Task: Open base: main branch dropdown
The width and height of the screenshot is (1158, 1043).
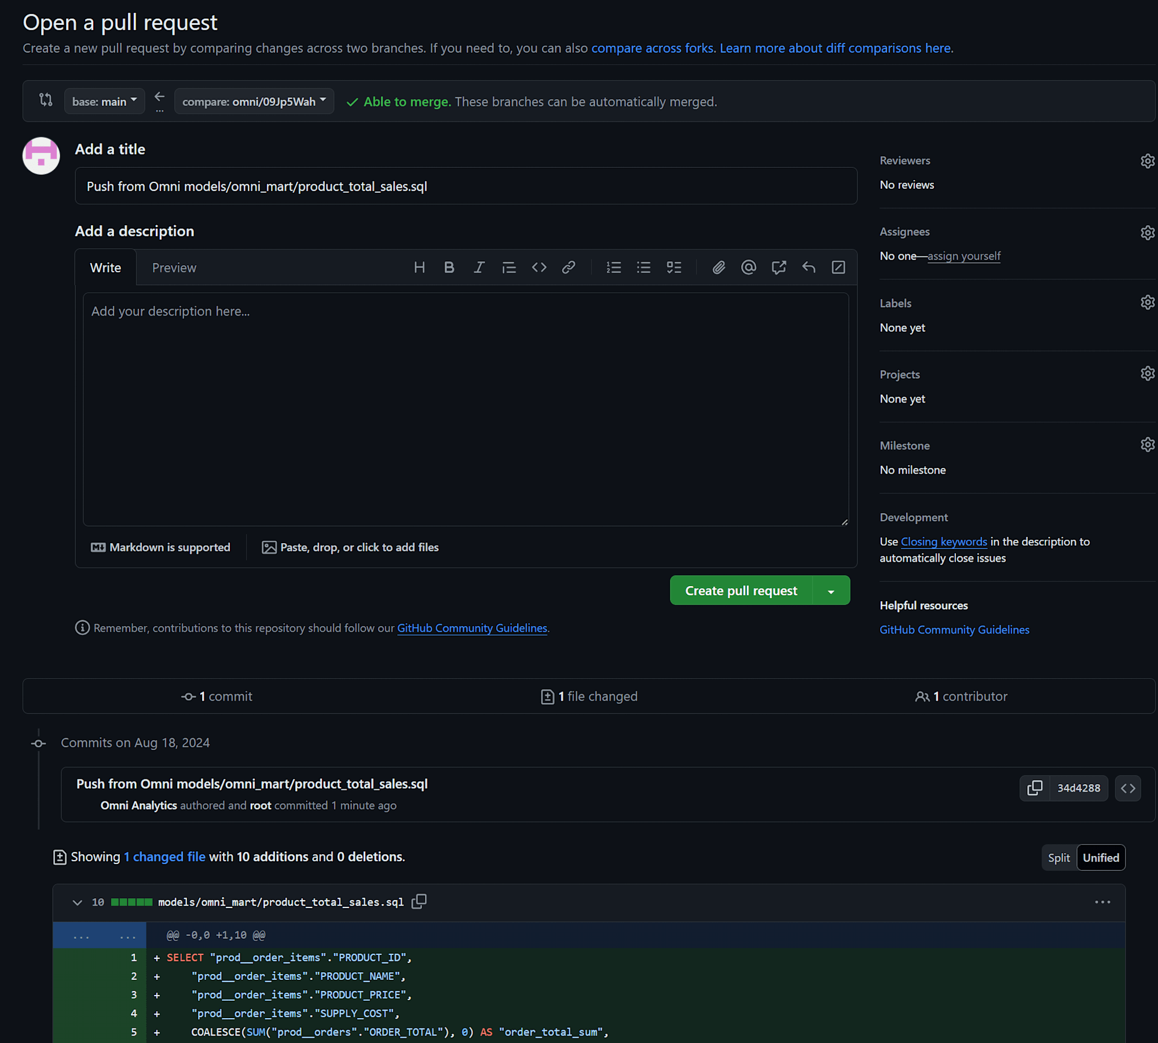Action: [x=105, y=101]
